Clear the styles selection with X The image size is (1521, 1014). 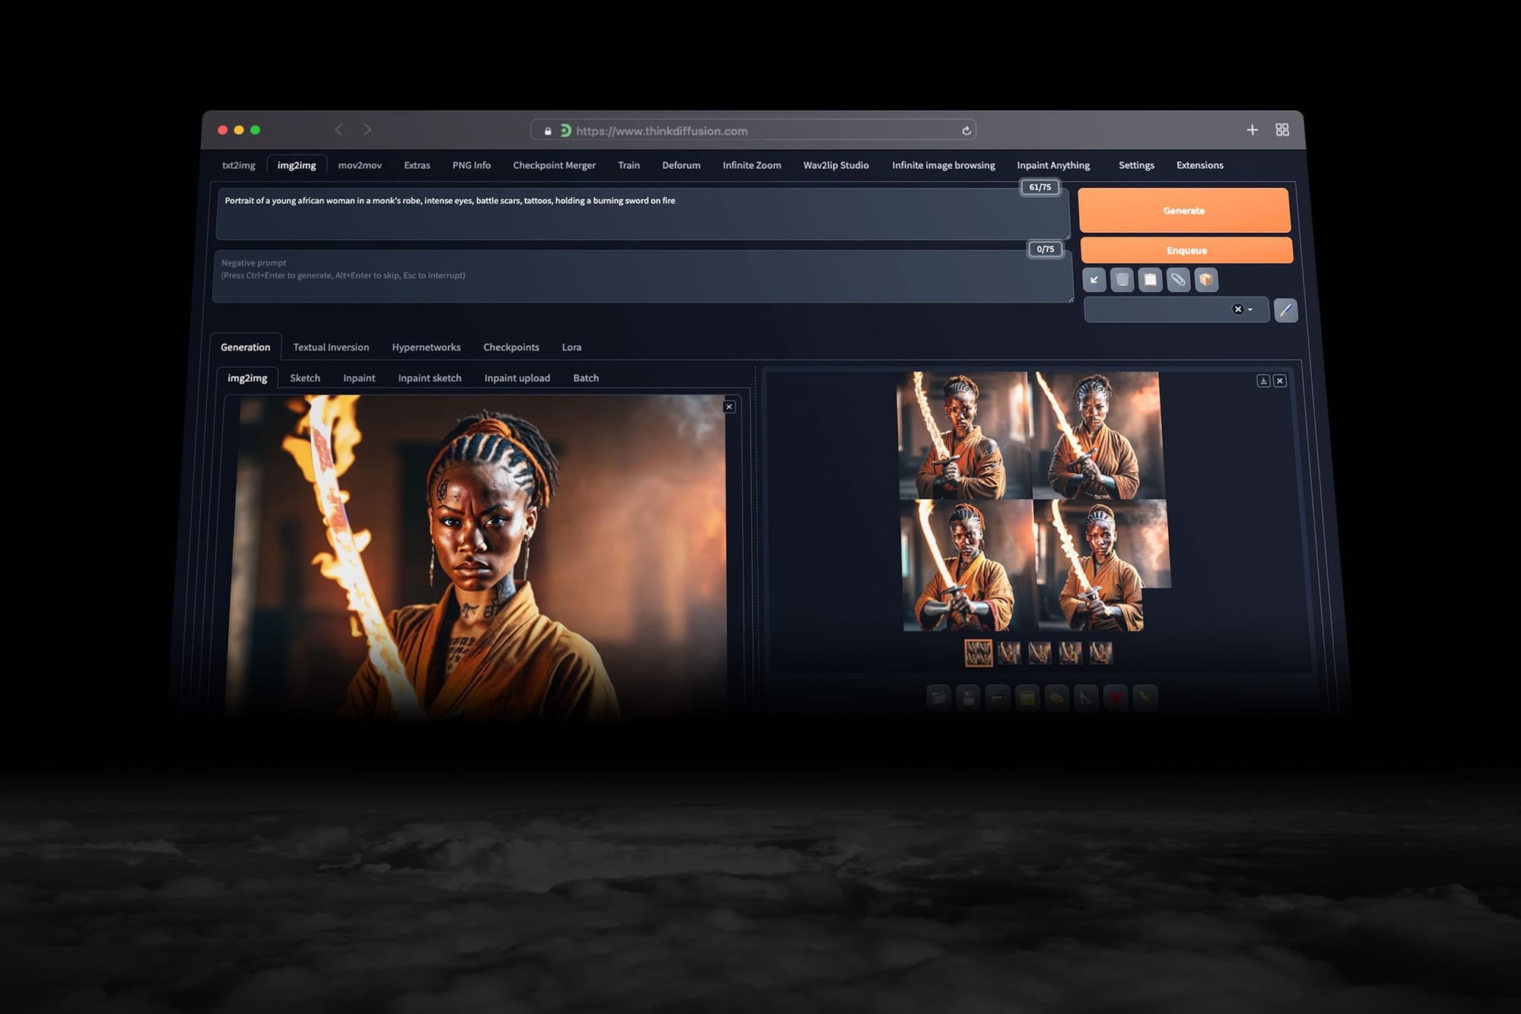[1237, 310]
